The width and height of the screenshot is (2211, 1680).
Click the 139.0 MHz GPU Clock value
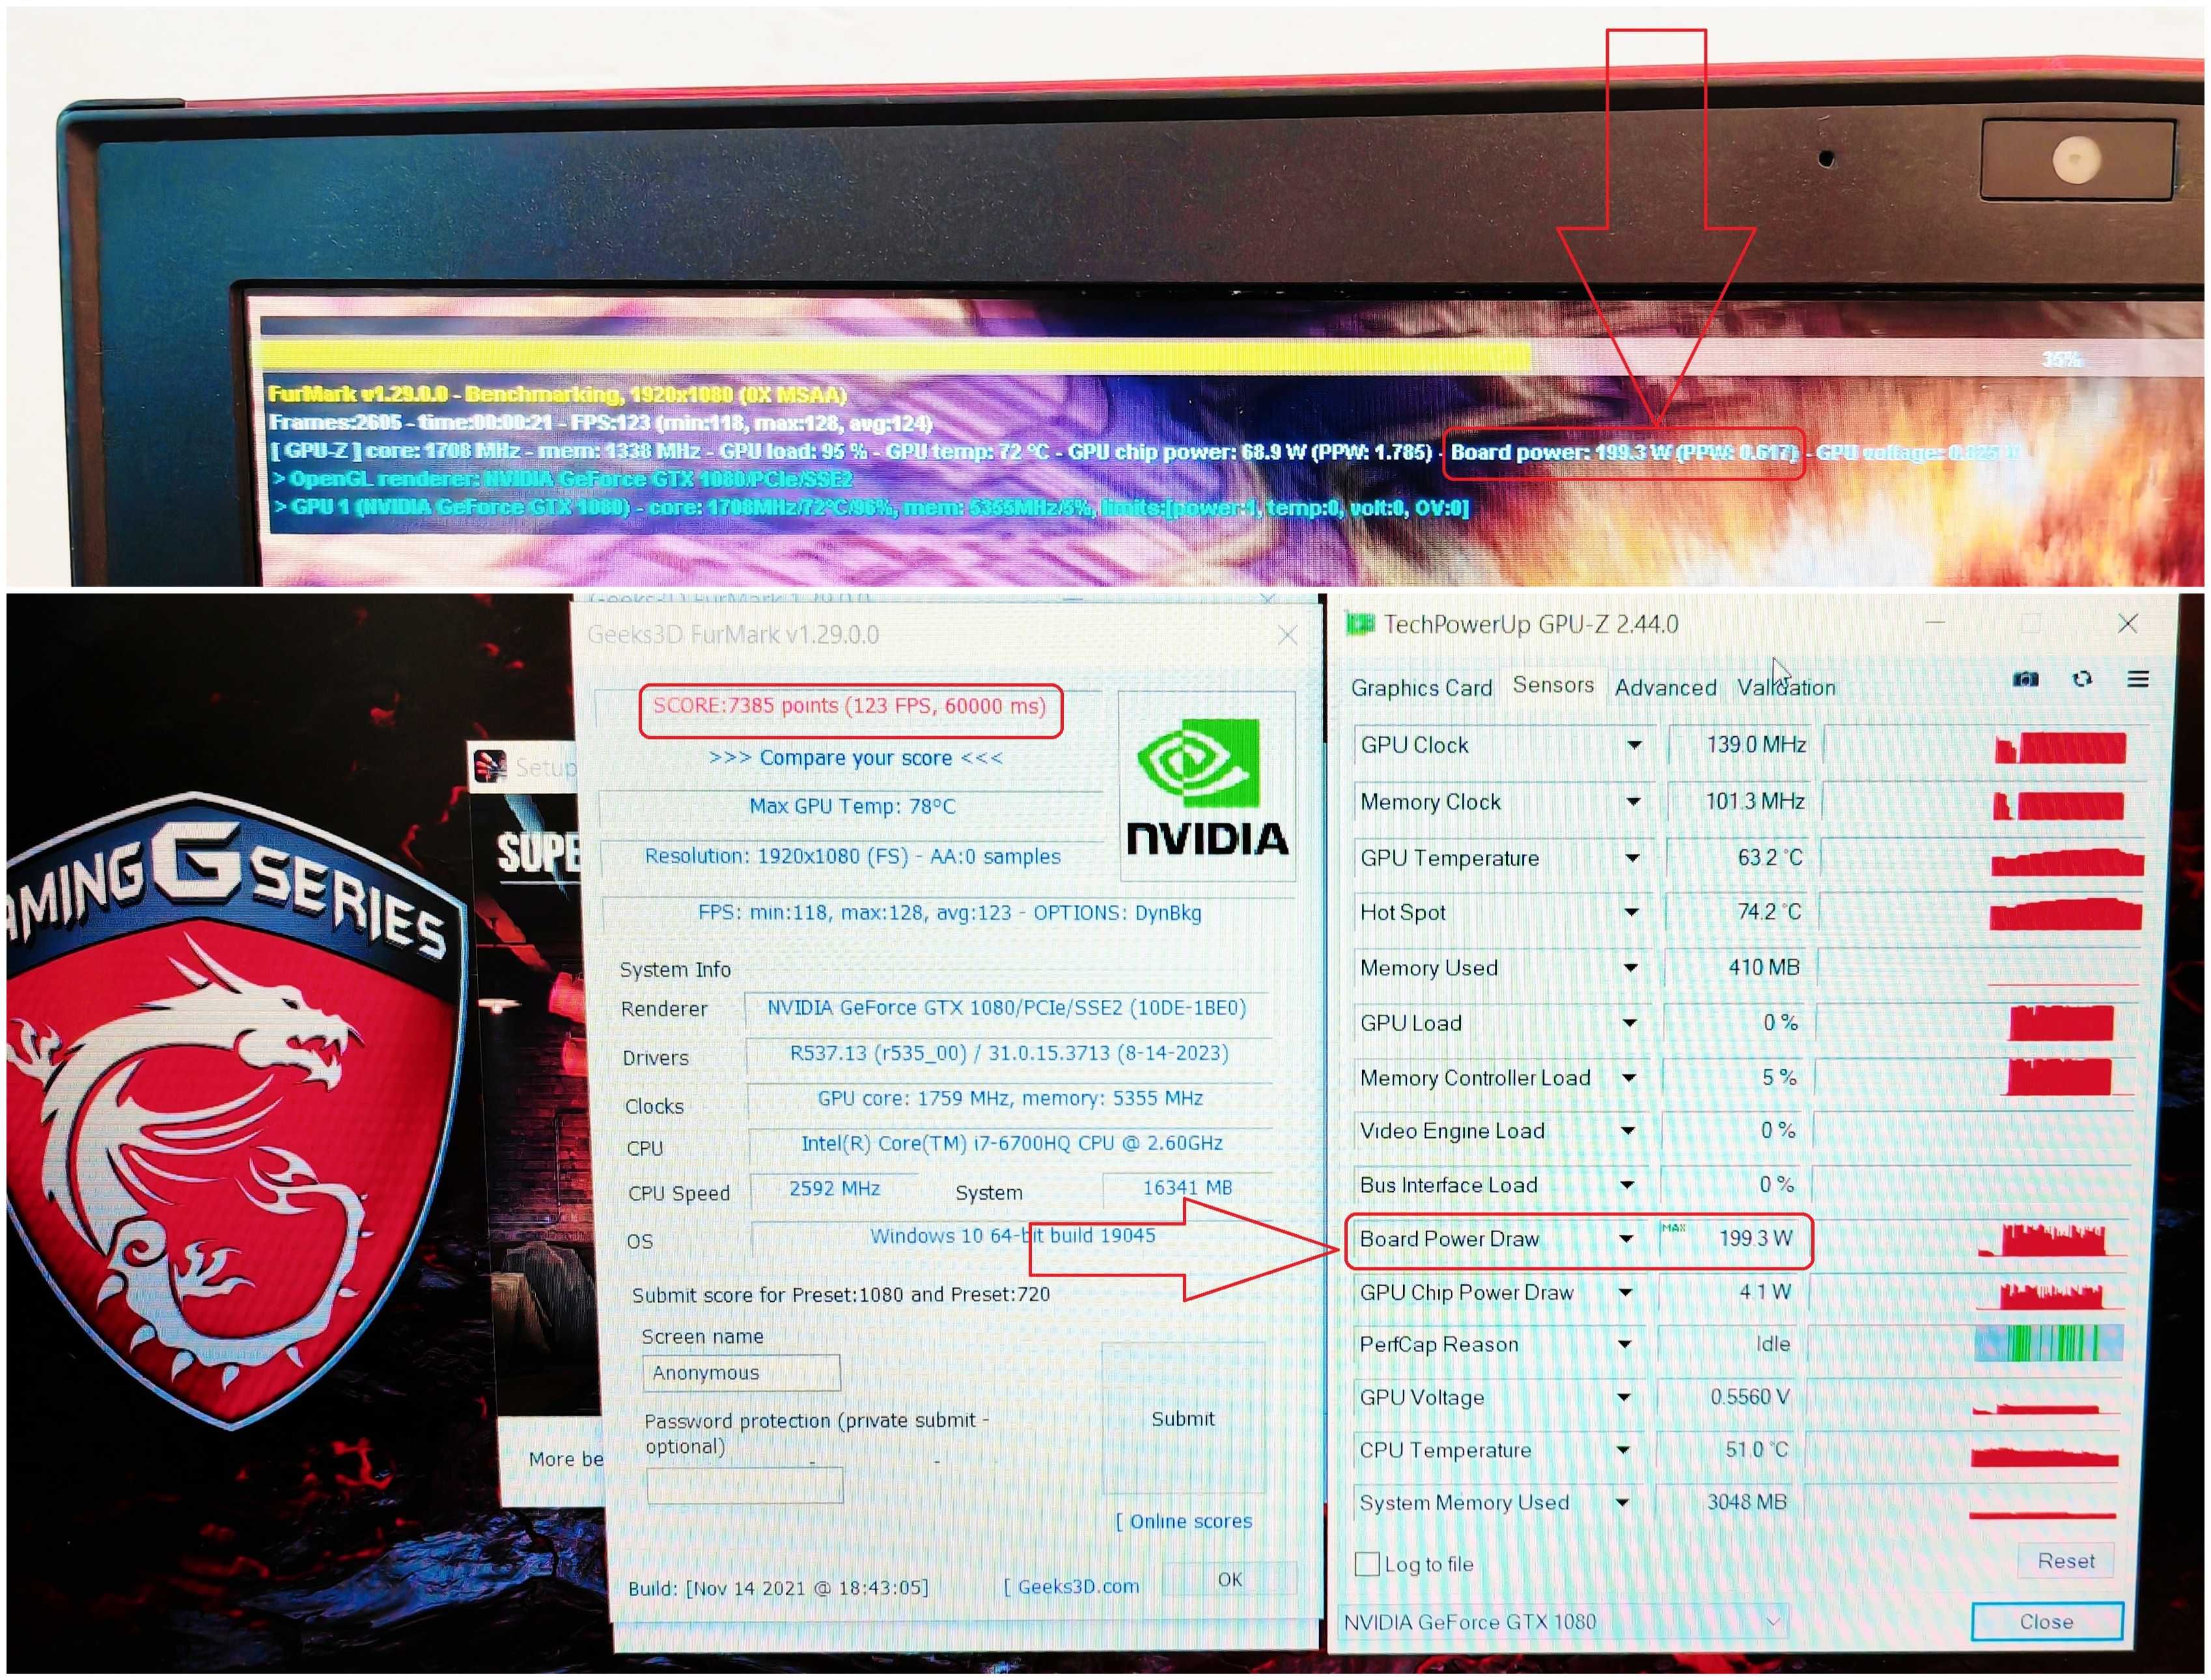[x=1756, y=745]
